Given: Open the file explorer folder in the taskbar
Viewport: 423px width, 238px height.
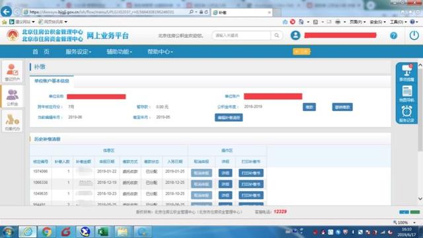Looking at the screenshot, I should pyautogui.click(x=122, y=232).
